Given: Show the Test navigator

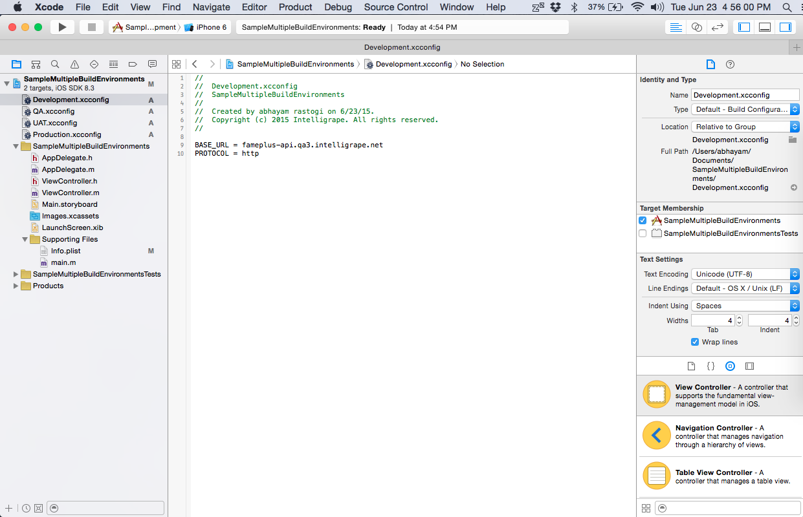Looking at the screenshot, I should pyautogui.click(x=94, y=64).
